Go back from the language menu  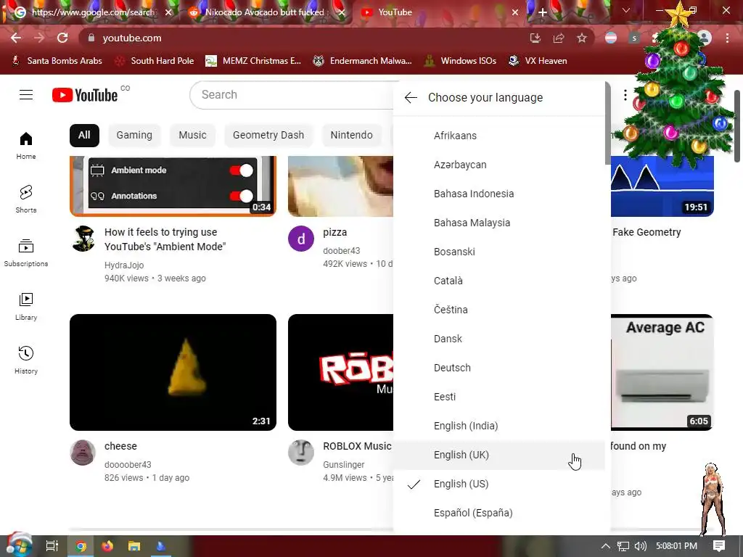411,98
